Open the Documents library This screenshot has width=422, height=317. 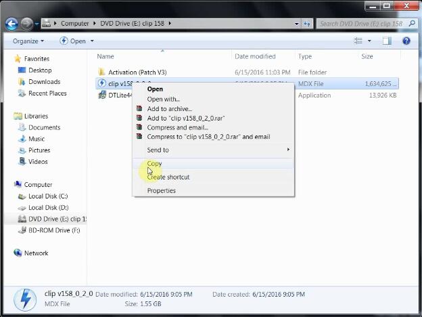point(45,127)
